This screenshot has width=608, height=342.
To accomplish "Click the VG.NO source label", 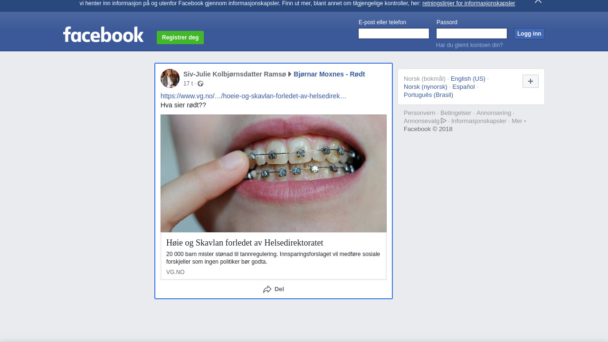I will pos(175,272).
